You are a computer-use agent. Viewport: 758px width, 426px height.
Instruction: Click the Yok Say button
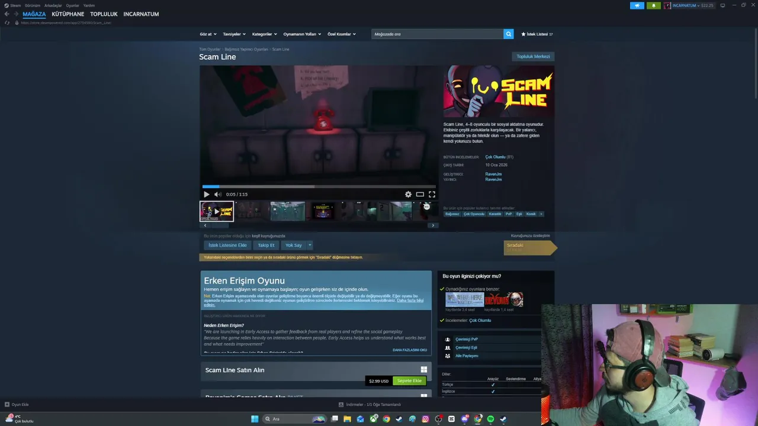[294, 245]
